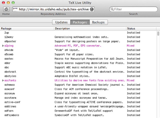
Task: Click 'Generalising mathematical index sets.' description
Action: [x=81, y=37]
